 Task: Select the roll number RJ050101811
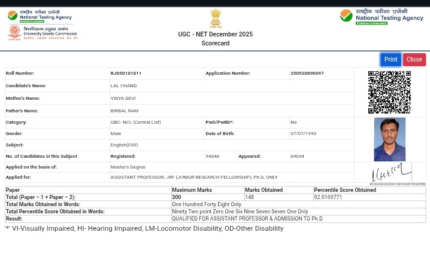[126, 73]
